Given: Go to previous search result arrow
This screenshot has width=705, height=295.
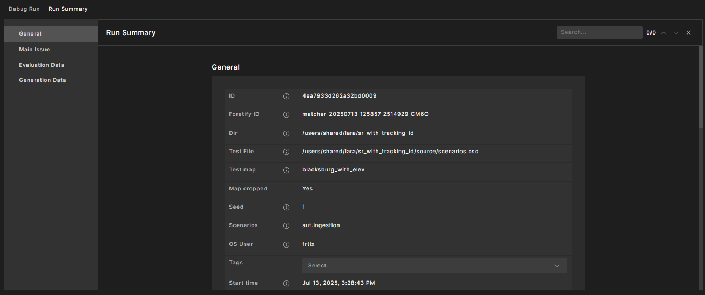Looking at the screenshot, I should tap(663, 33).
